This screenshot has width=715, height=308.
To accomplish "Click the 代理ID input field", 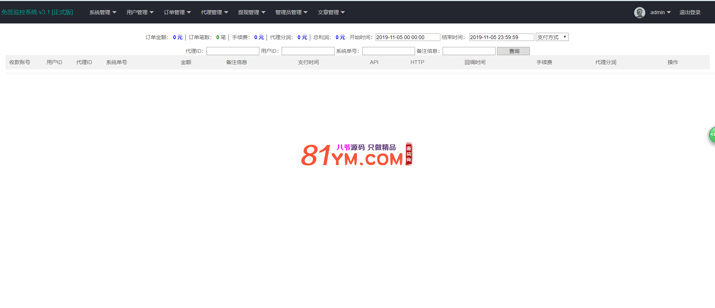I will [233, 51].
